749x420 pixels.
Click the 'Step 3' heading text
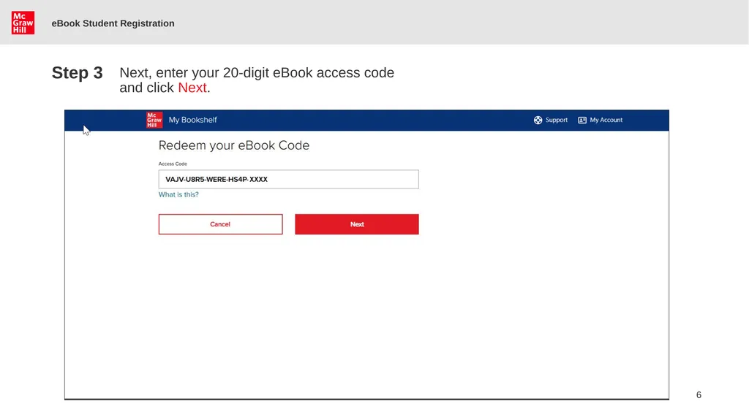pos(78,73)
